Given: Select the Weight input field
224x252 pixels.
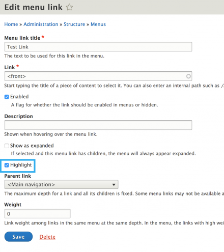Looking at the screenshot, I should 37,214.
